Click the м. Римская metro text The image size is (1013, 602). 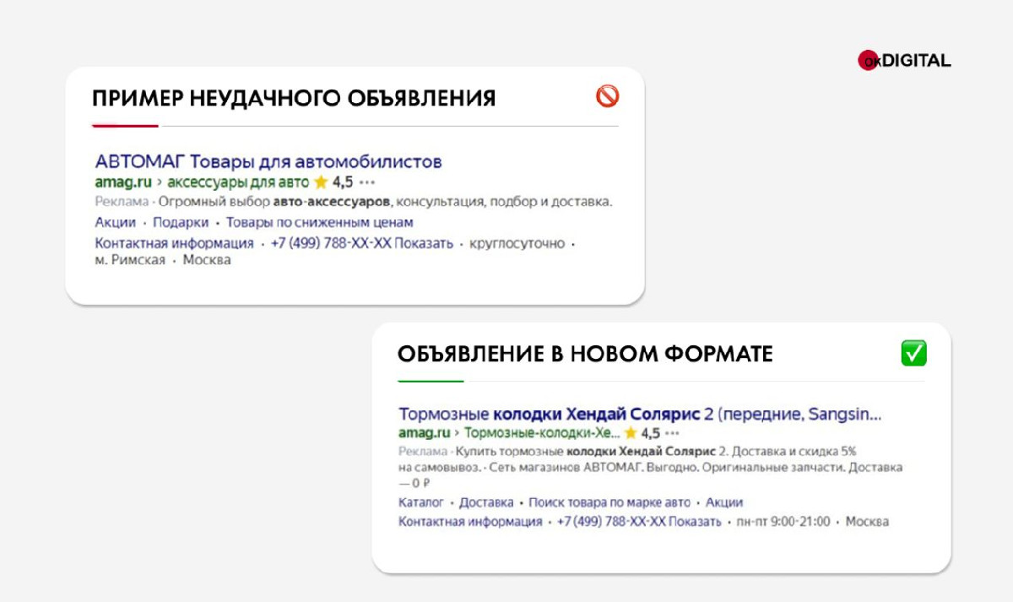pyautogui.click(x=130, y=260)
